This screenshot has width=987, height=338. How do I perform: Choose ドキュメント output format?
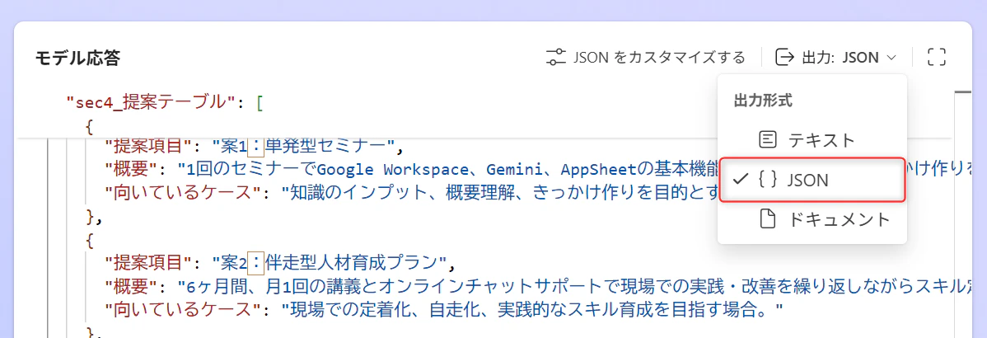pos(812,219)
